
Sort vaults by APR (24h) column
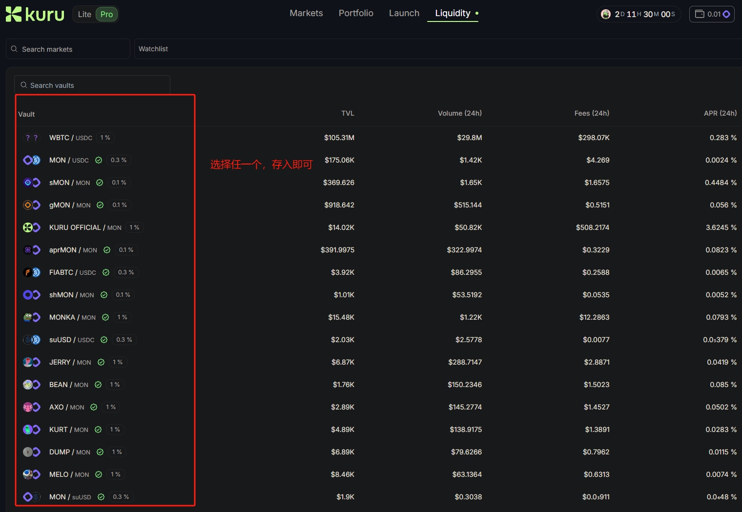point(720,113)
